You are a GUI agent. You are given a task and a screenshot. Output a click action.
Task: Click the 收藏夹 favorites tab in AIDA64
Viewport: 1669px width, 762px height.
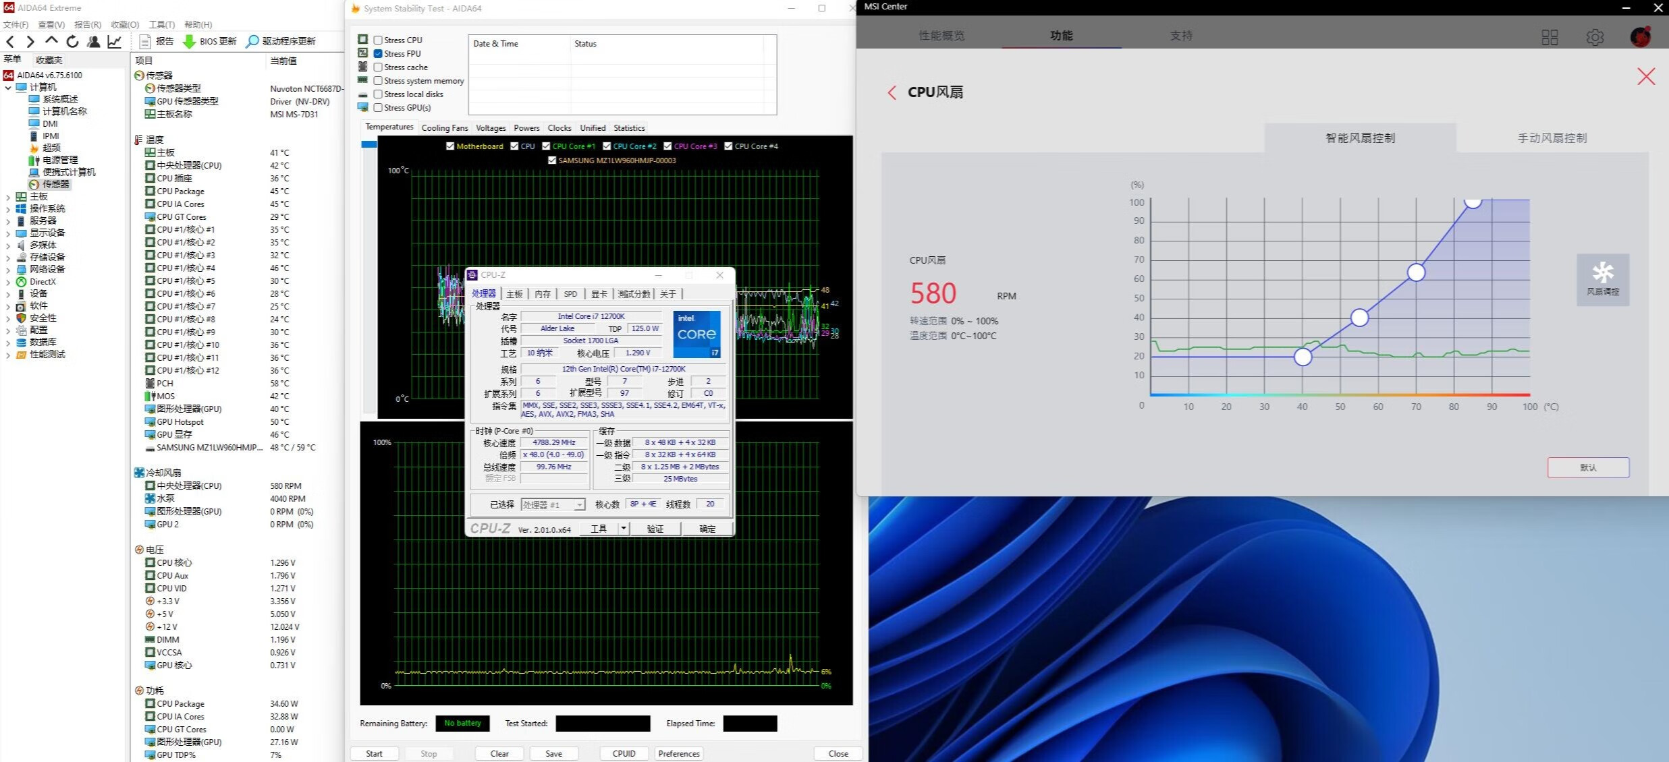coord(49,60)
